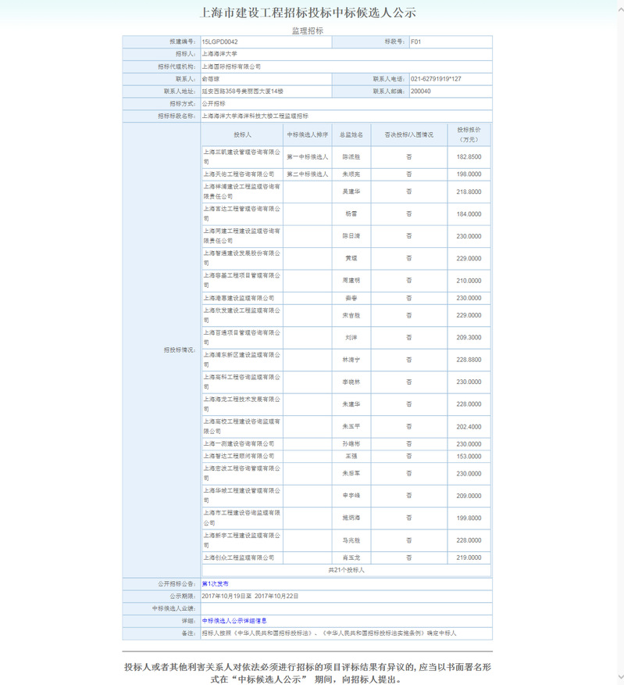Select the F01 section number value
This screenshot has height=685, width=624.
pyautogui.click(x=415, y=42)
